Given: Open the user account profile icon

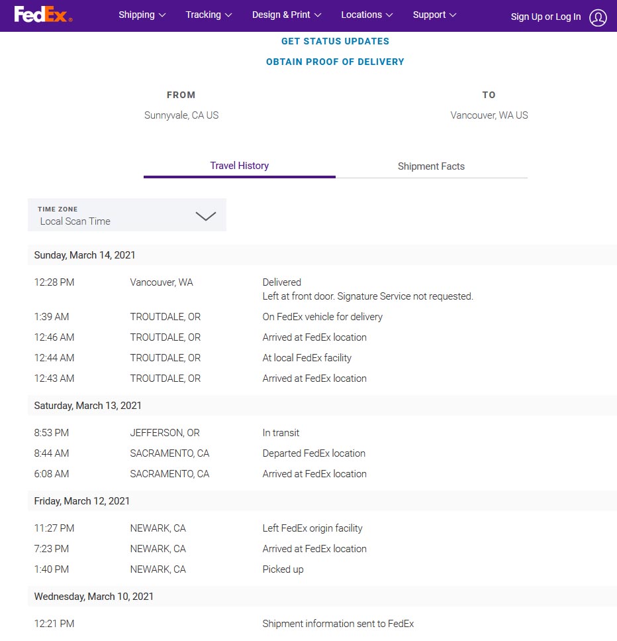Looking at the screenshot, I should (x=598, y=17).
